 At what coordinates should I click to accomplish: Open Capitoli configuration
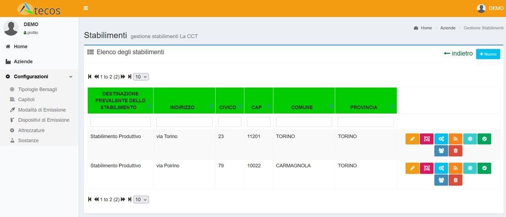pyautogui.click(x=26, y=99)
